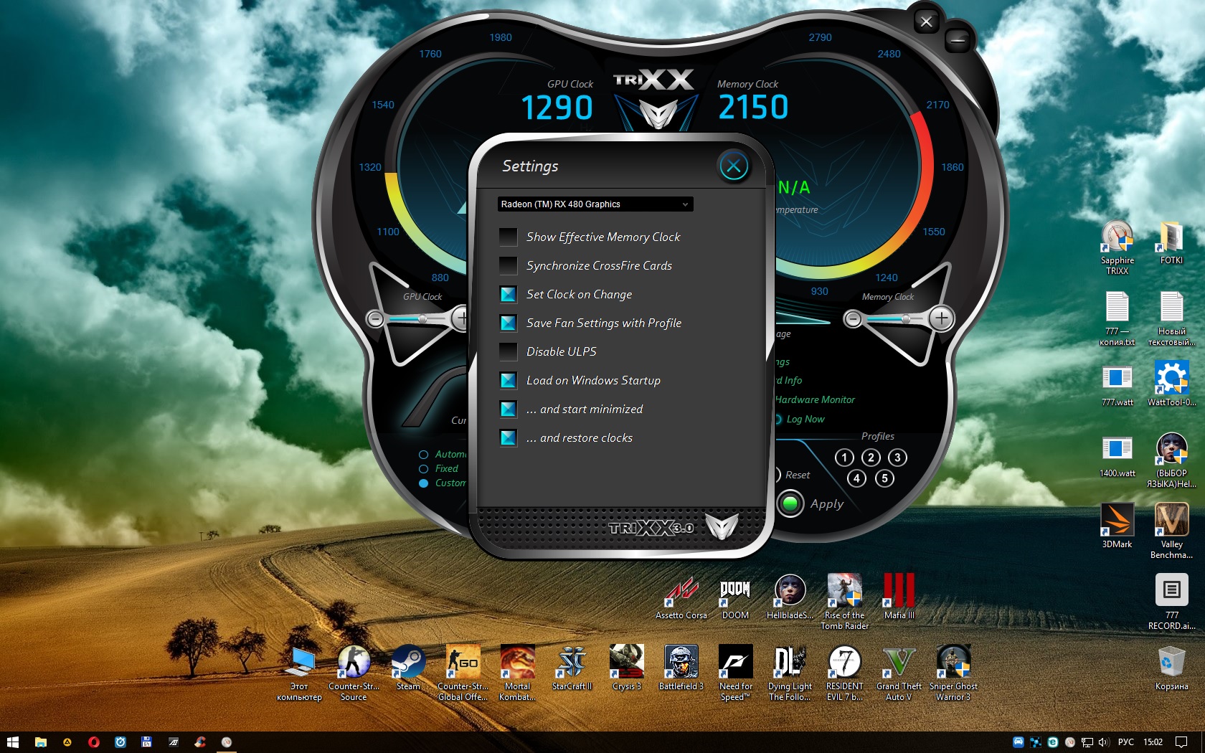Launch Assetto Corsa from the desktop
Screen dimensions: 1205x753
[681, 597]
